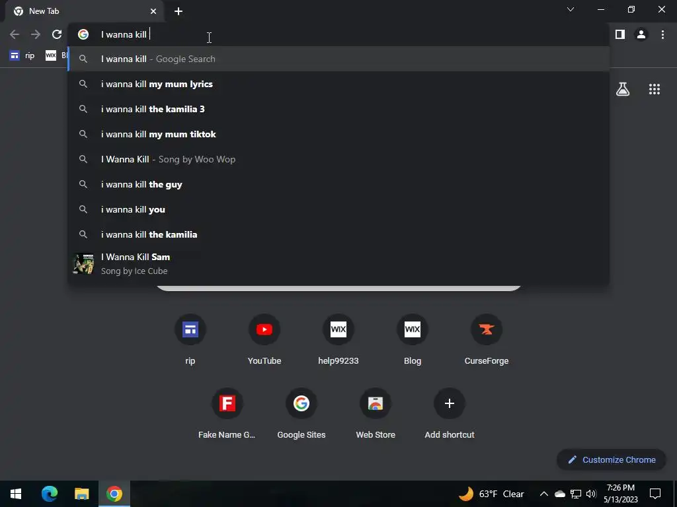
Task: Select the New Tab browser tab
Action: [x=84, y=11]
